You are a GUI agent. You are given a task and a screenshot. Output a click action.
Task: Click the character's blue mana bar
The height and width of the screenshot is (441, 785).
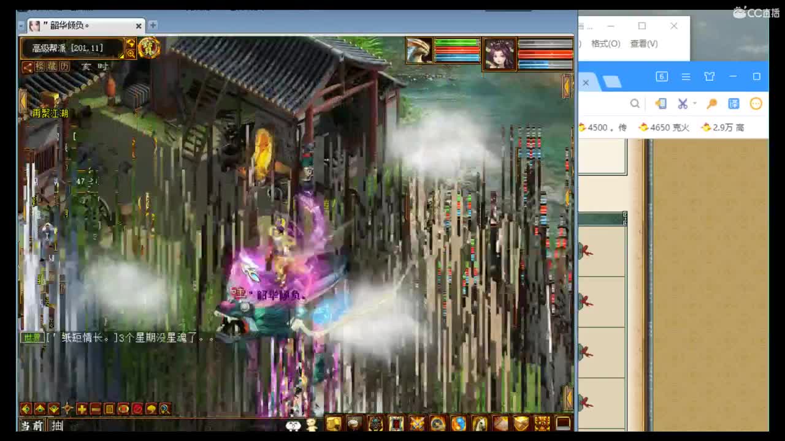coord(545,64)
